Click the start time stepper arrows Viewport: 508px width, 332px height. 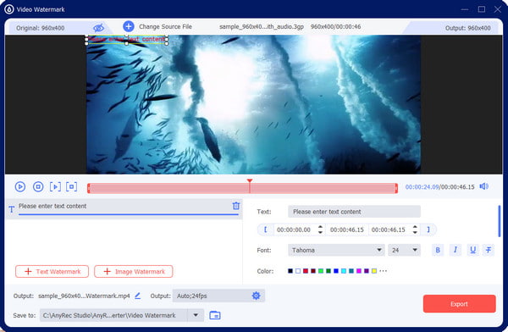320,230
